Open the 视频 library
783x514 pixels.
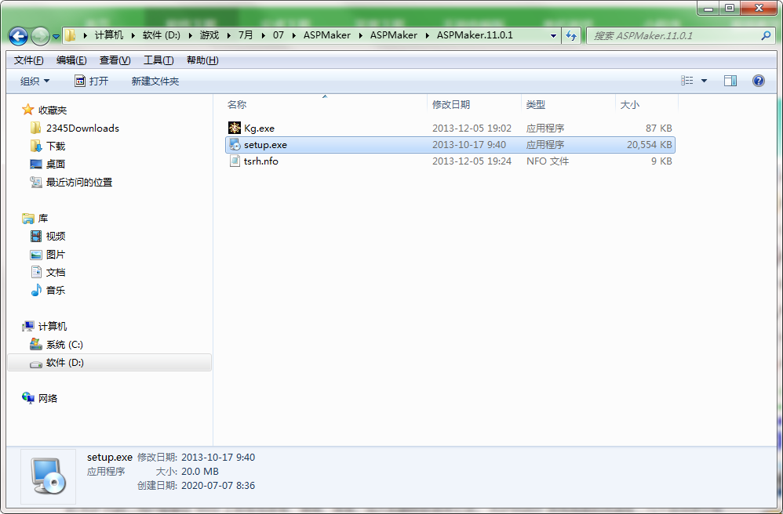point(56,237)
